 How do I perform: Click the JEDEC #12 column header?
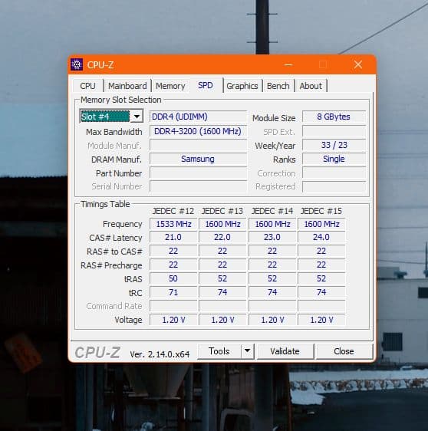(x=173, y=211)
